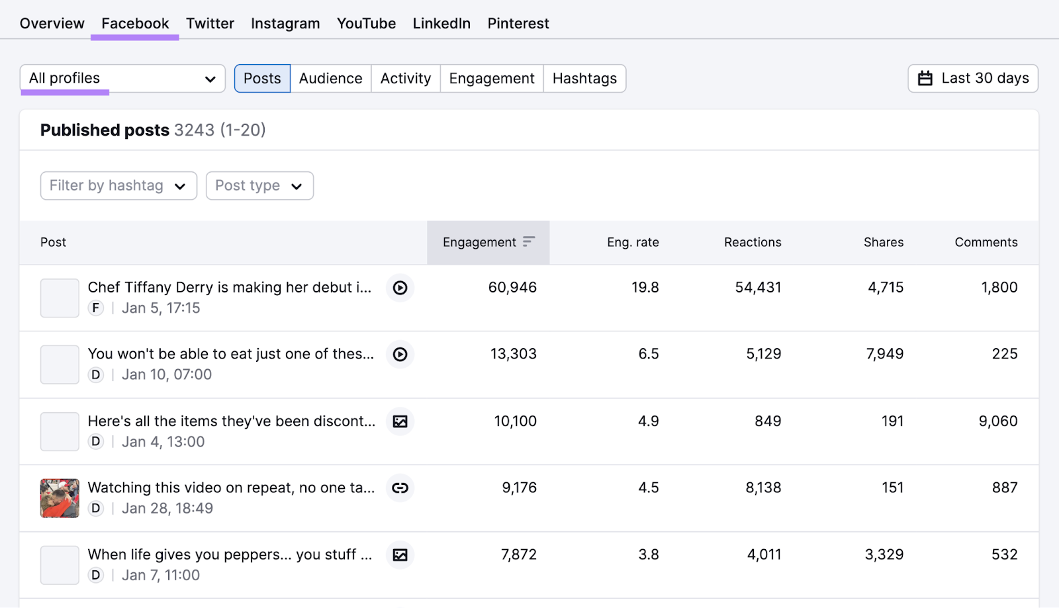Image resolution: width=1059 pixels, height=608 pixels.
Task: Click the thumbnail on the "Watching this video" post
Action: 59,498
